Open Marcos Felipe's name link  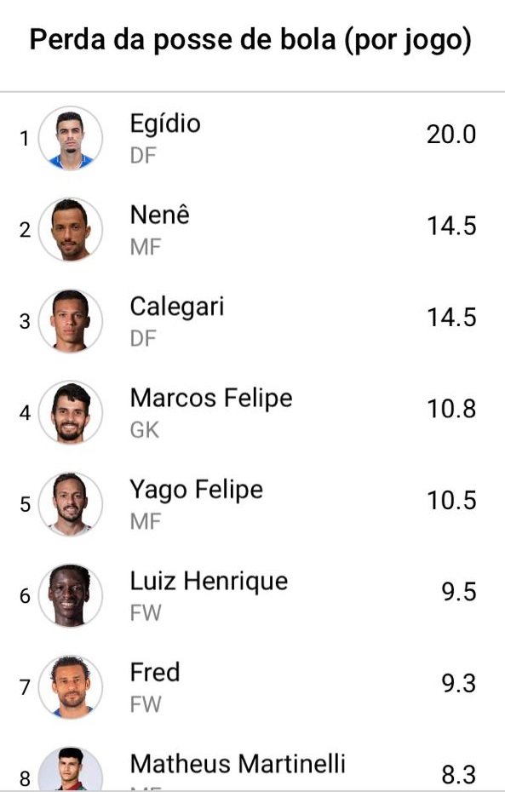tap(211, 399)
